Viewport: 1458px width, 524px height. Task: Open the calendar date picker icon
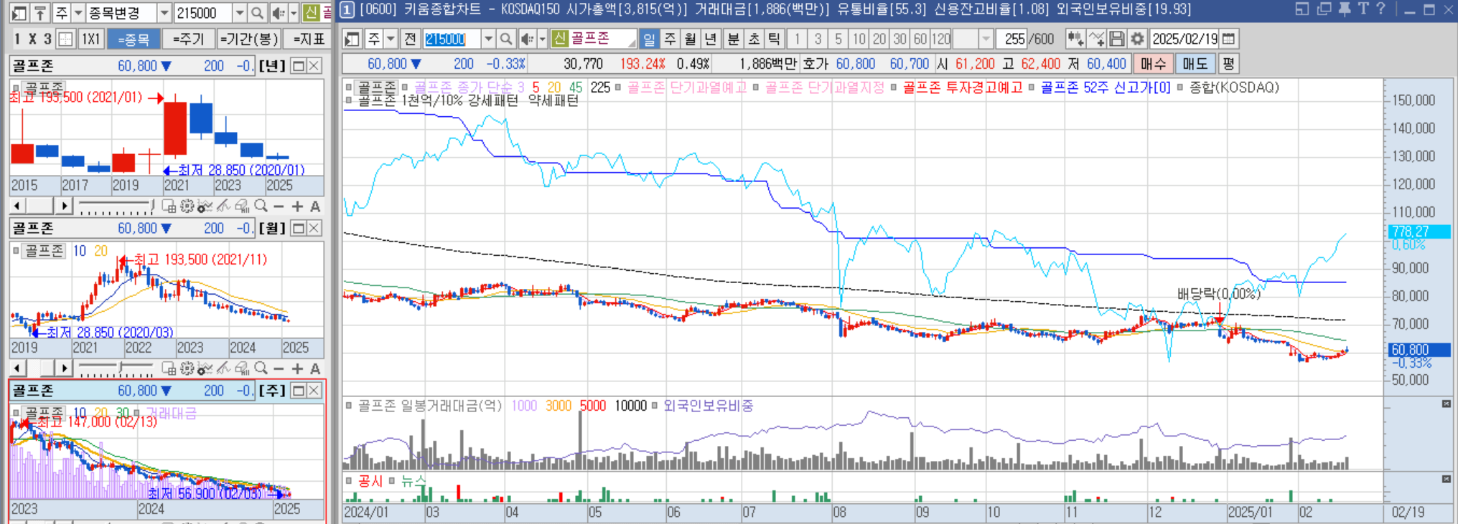1229,39
